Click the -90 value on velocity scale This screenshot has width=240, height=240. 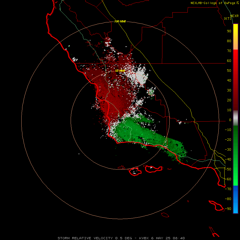228,209
